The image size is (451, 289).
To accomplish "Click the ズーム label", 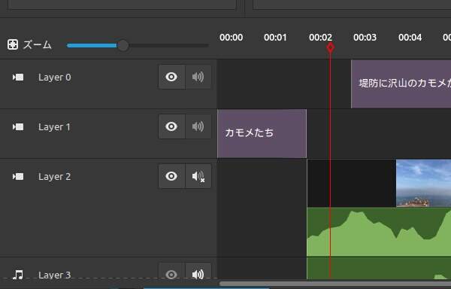I will click(38, 45).
